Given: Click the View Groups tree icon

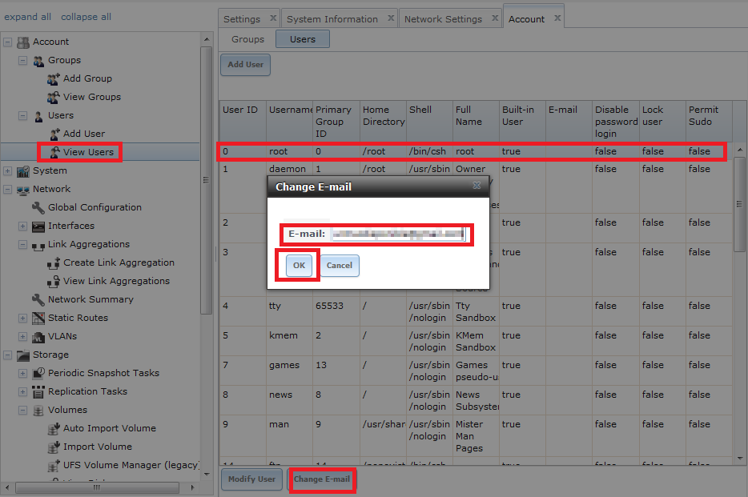Looking at the screenshot, I should (54, 97).
